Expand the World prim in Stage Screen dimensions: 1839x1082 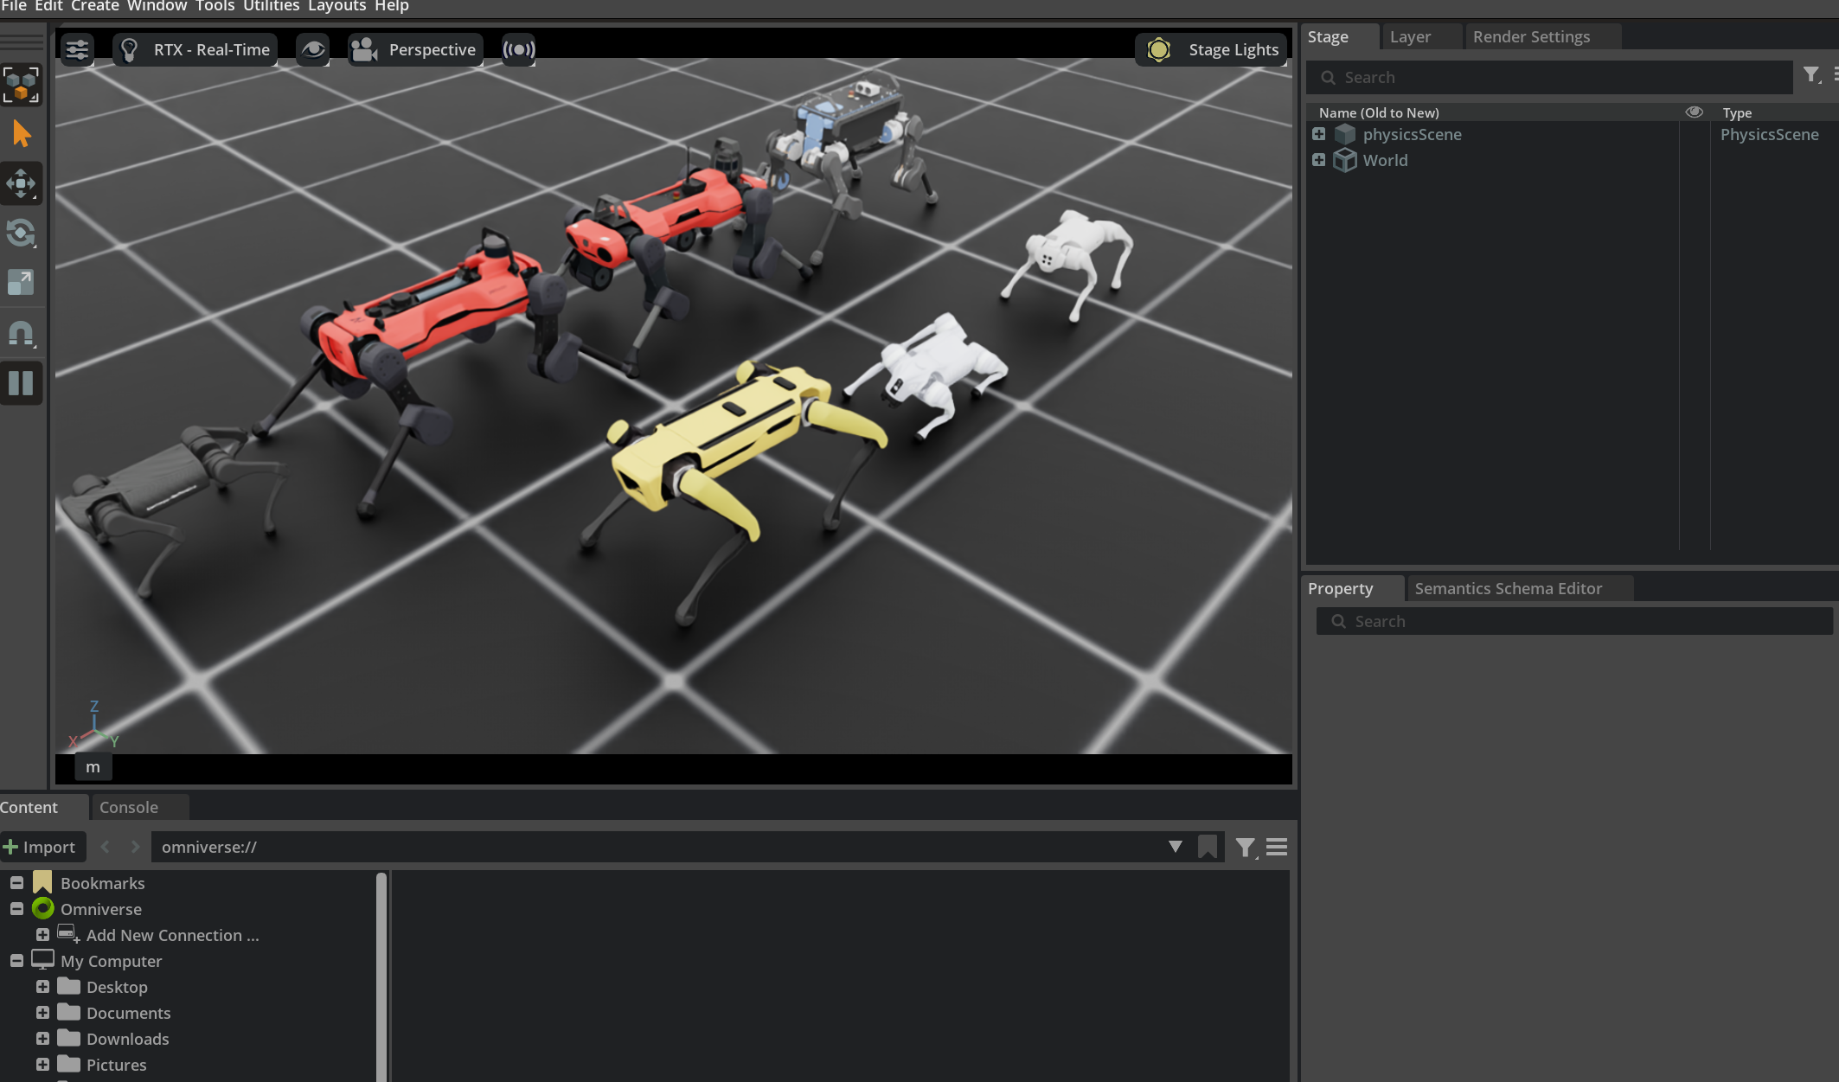(1318, 160)
